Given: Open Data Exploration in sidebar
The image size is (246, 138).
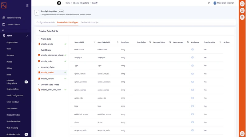Looking at the screenshot, I should (14, 121).
